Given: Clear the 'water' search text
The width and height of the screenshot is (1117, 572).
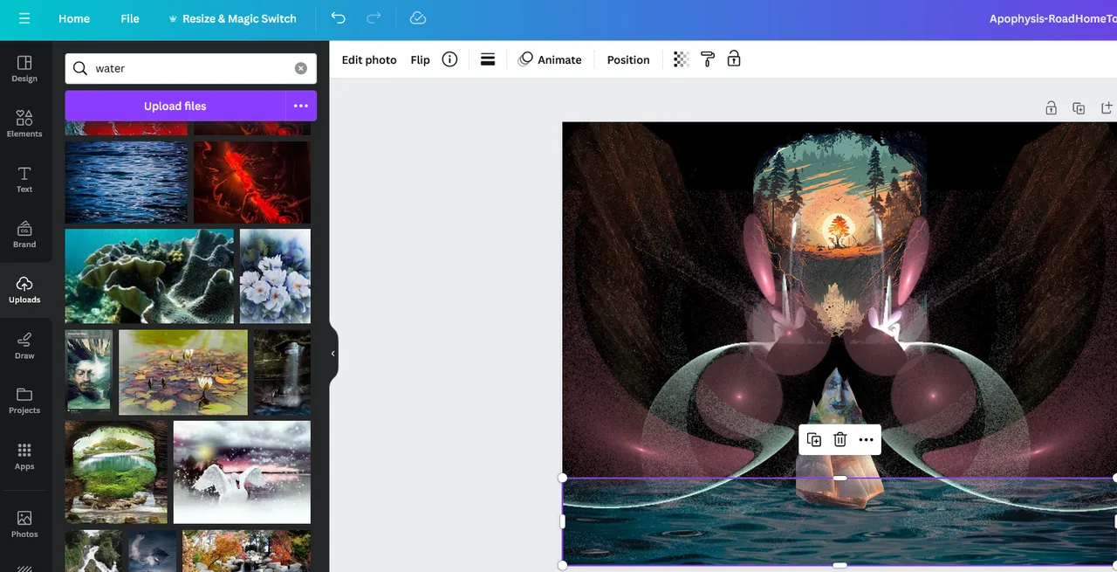Looking at the screenshot, I should [x=300, y=68].
